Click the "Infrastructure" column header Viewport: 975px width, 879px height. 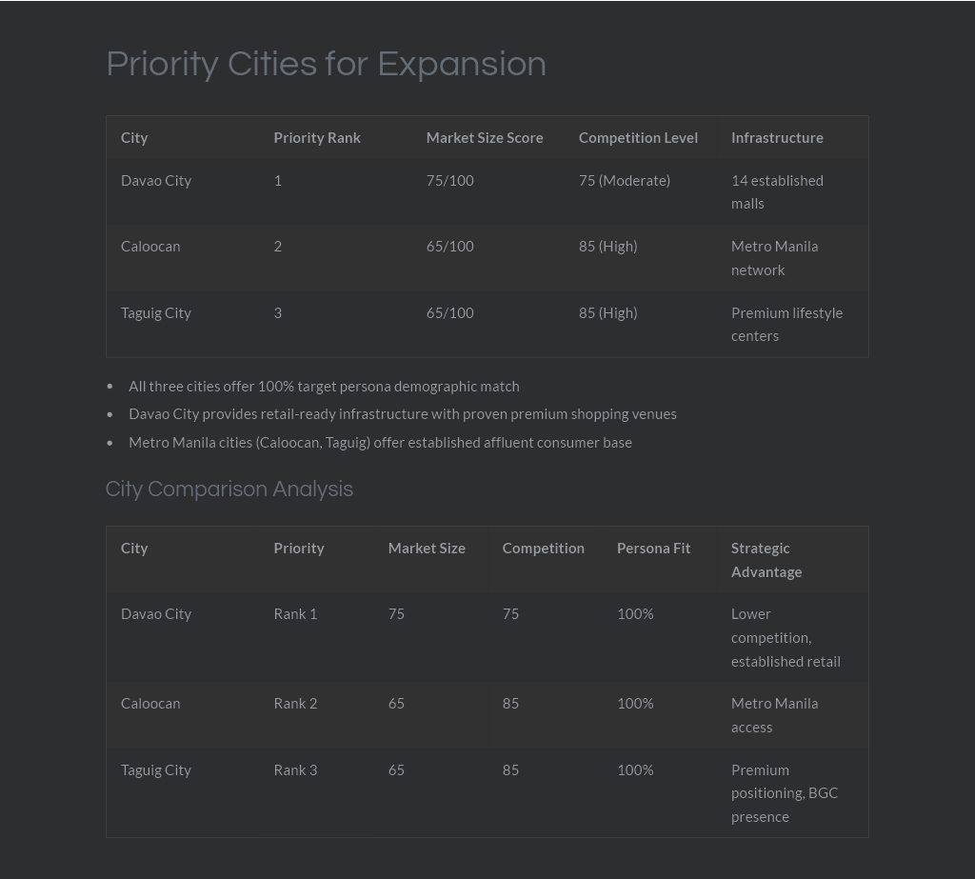[777, 137]
